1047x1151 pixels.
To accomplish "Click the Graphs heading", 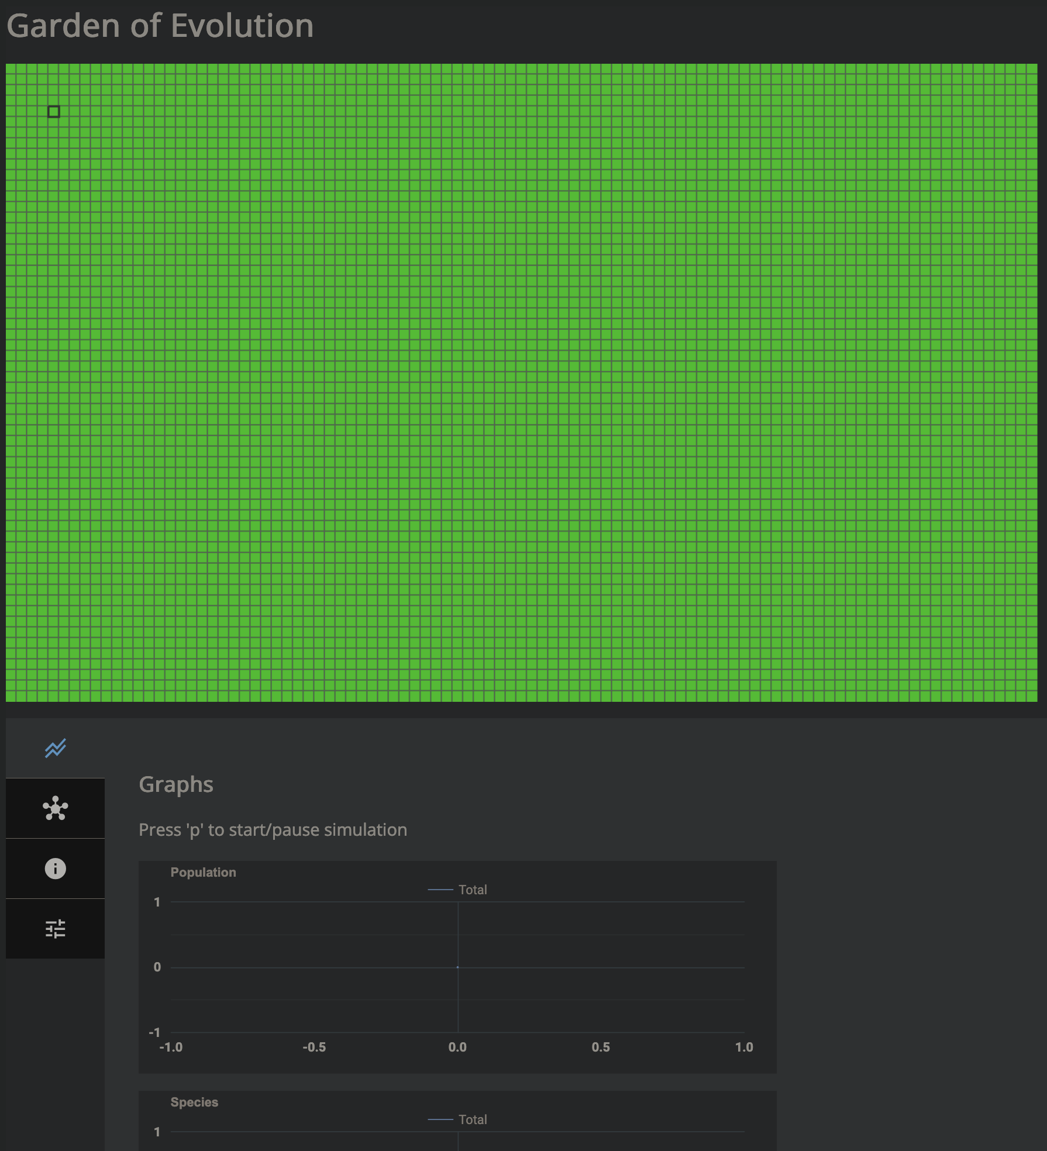I will [x=175, y=784].
